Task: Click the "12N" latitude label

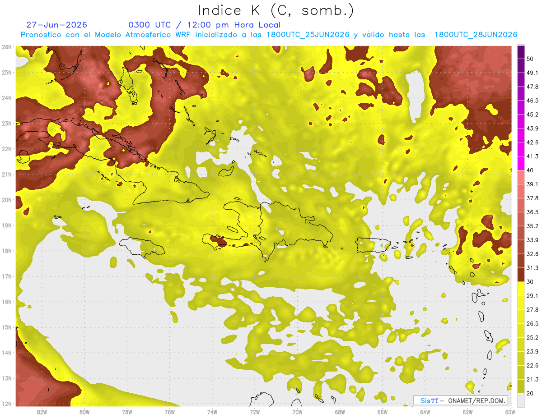Action: click(x=6, y=404)
